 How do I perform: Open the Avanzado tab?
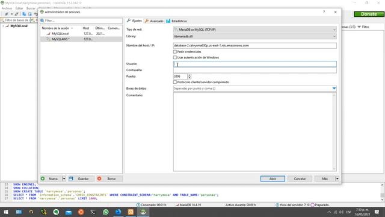(x=154, y=21)
